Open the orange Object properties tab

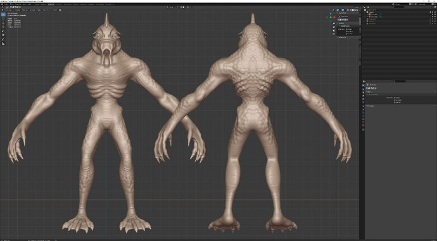(x=364, y=106)
